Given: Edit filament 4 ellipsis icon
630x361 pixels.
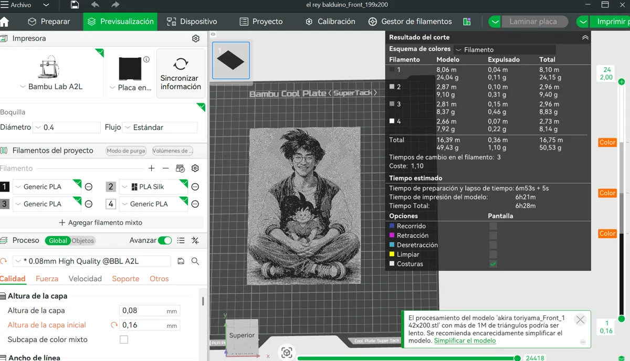Looking at the screenshot, I should pyautogui.click(x=195, y=204).
